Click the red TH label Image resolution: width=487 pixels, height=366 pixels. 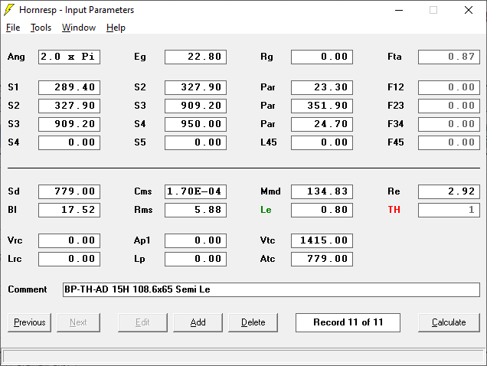pyautogui.click(x=394, y=210)
